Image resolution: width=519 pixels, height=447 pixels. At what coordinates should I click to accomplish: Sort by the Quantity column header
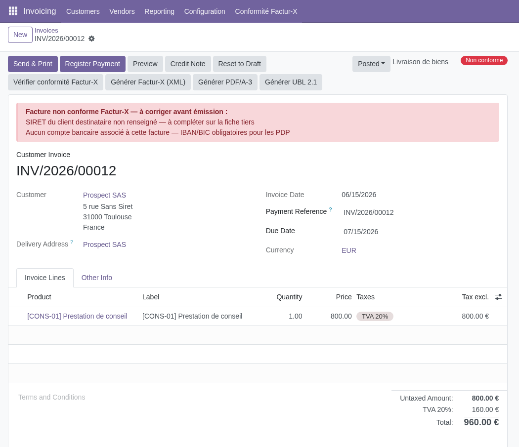[x=289, y=297]
